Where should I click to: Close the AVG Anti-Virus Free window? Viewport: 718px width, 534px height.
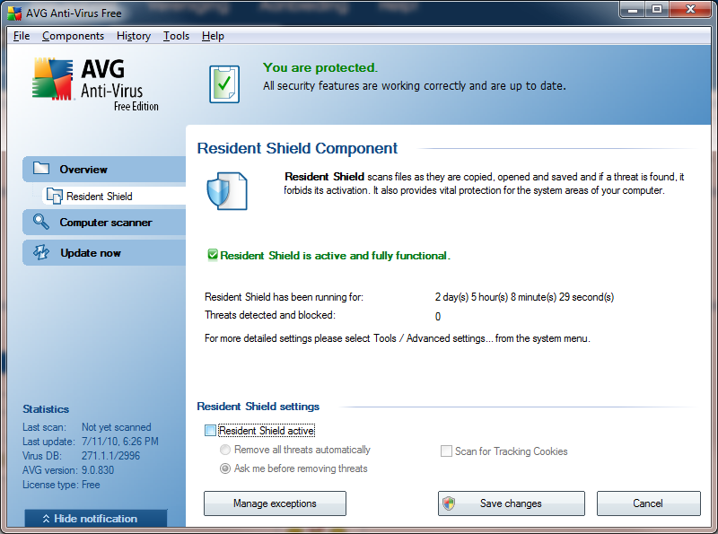click(690, 9)
